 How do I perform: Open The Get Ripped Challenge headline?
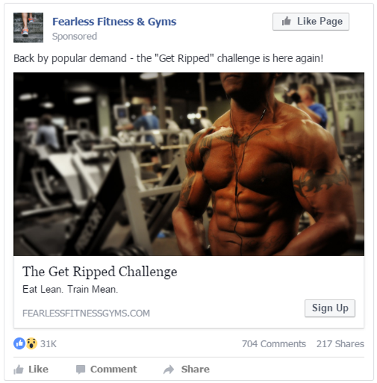[100, 272]
